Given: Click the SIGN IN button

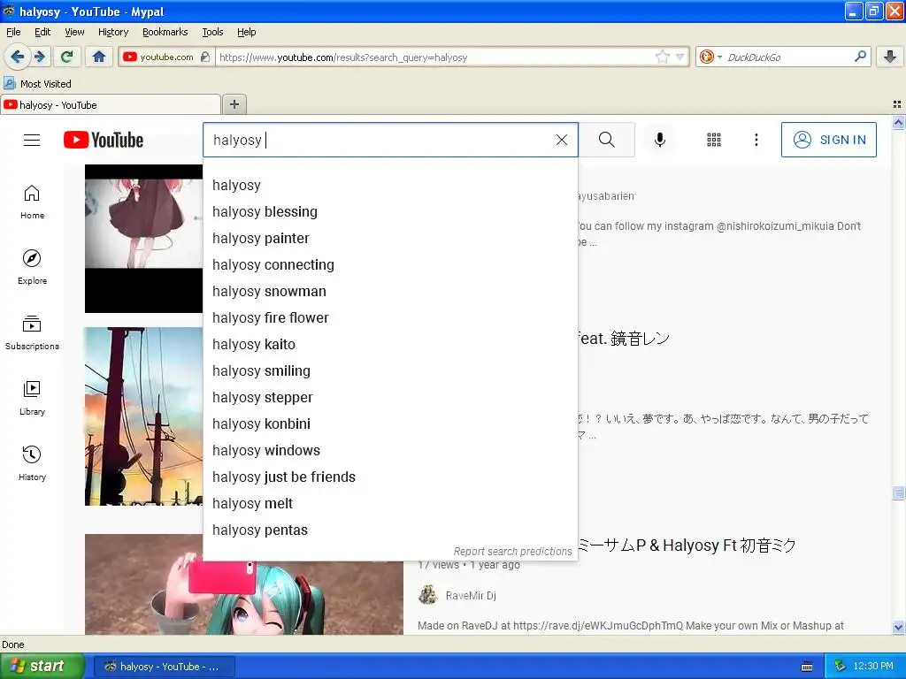Looking at the screenshot, I should [828, 140].
